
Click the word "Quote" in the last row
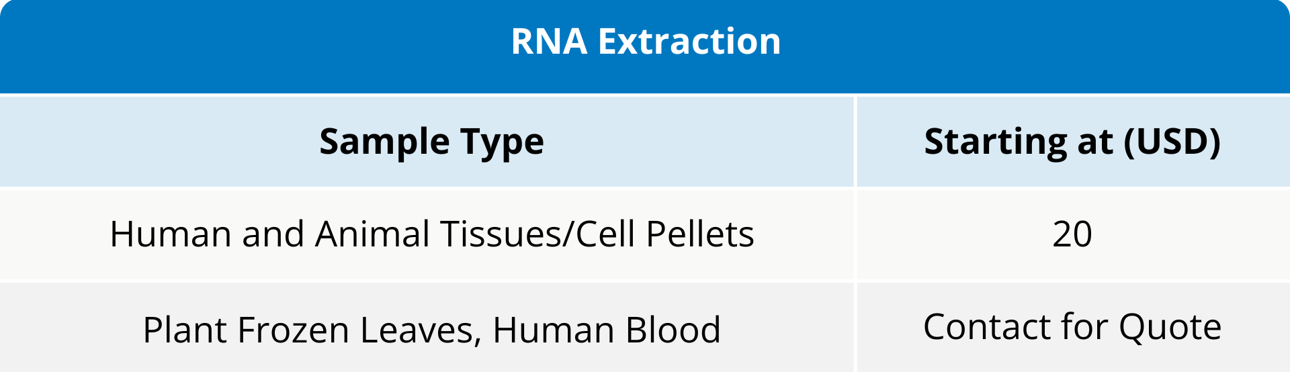point(1170,327)
